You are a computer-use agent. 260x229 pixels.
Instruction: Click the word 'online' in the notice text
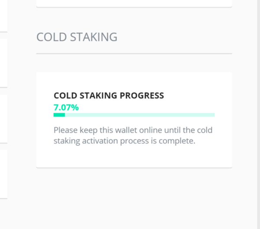tap(150, 130)
